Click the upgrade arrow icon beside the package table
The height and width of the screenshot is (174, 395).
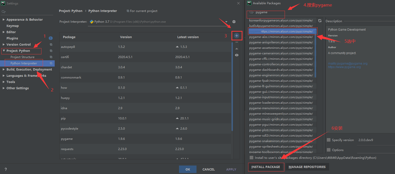237,49
